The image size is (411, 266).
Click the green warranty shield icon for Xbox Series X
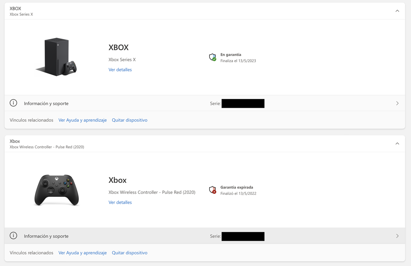[212, 57]
